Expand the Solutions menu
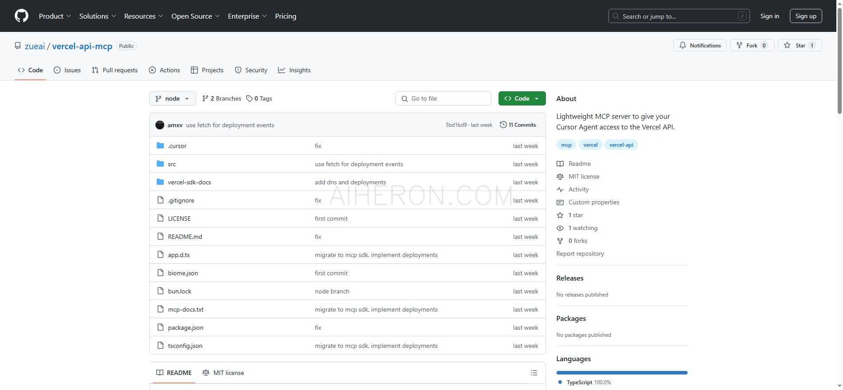Screen dimensions: 843x390 [x=97, y=16]
